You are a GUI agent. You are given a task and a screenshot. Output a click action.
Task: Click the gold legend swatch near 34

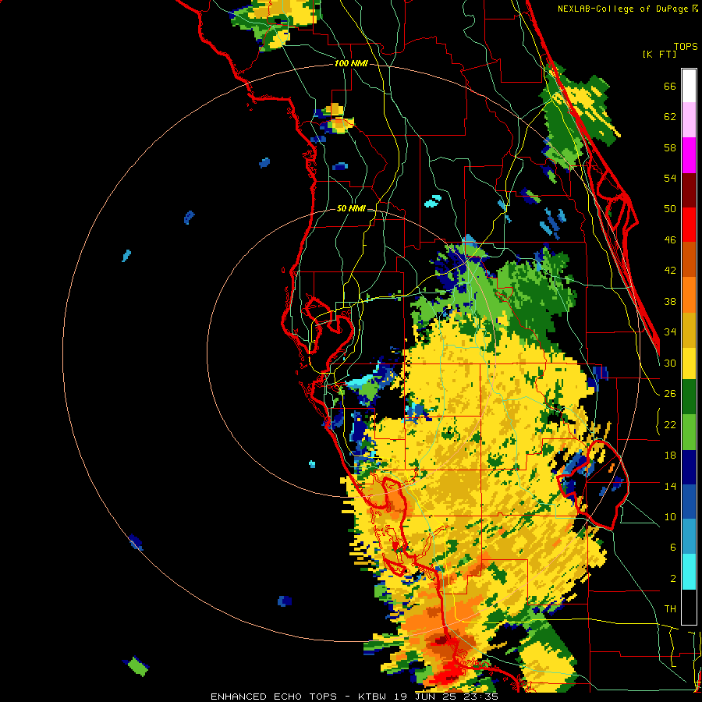pyautogui.click(x=689, y=330)
